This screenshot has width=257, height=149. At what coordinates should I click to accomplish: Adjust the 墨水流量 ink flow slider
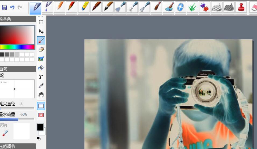tap(17, 119)
